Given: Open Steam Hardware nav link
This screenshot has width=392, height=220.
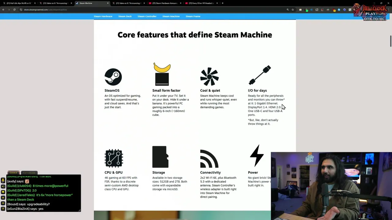Looking at the screenshot, I should click(103, 16).
